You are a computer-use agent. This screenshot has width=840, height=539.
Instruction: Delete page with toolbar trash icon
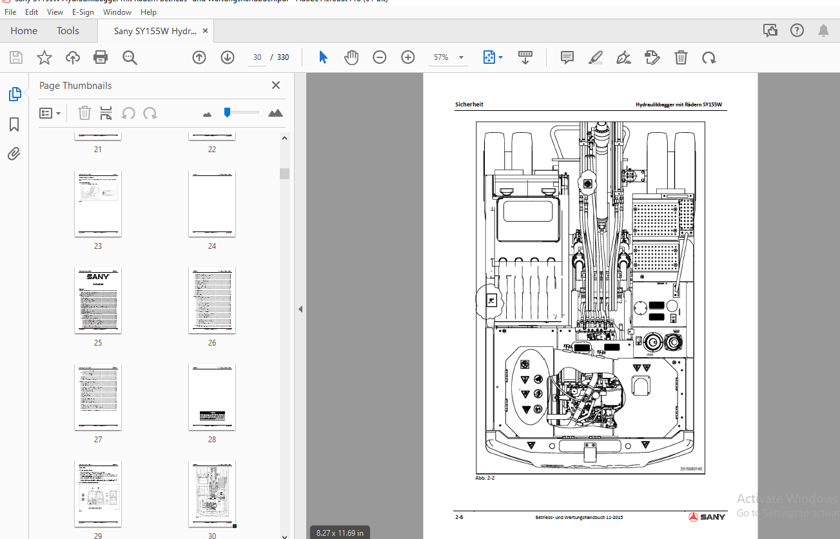pos(681,57)
